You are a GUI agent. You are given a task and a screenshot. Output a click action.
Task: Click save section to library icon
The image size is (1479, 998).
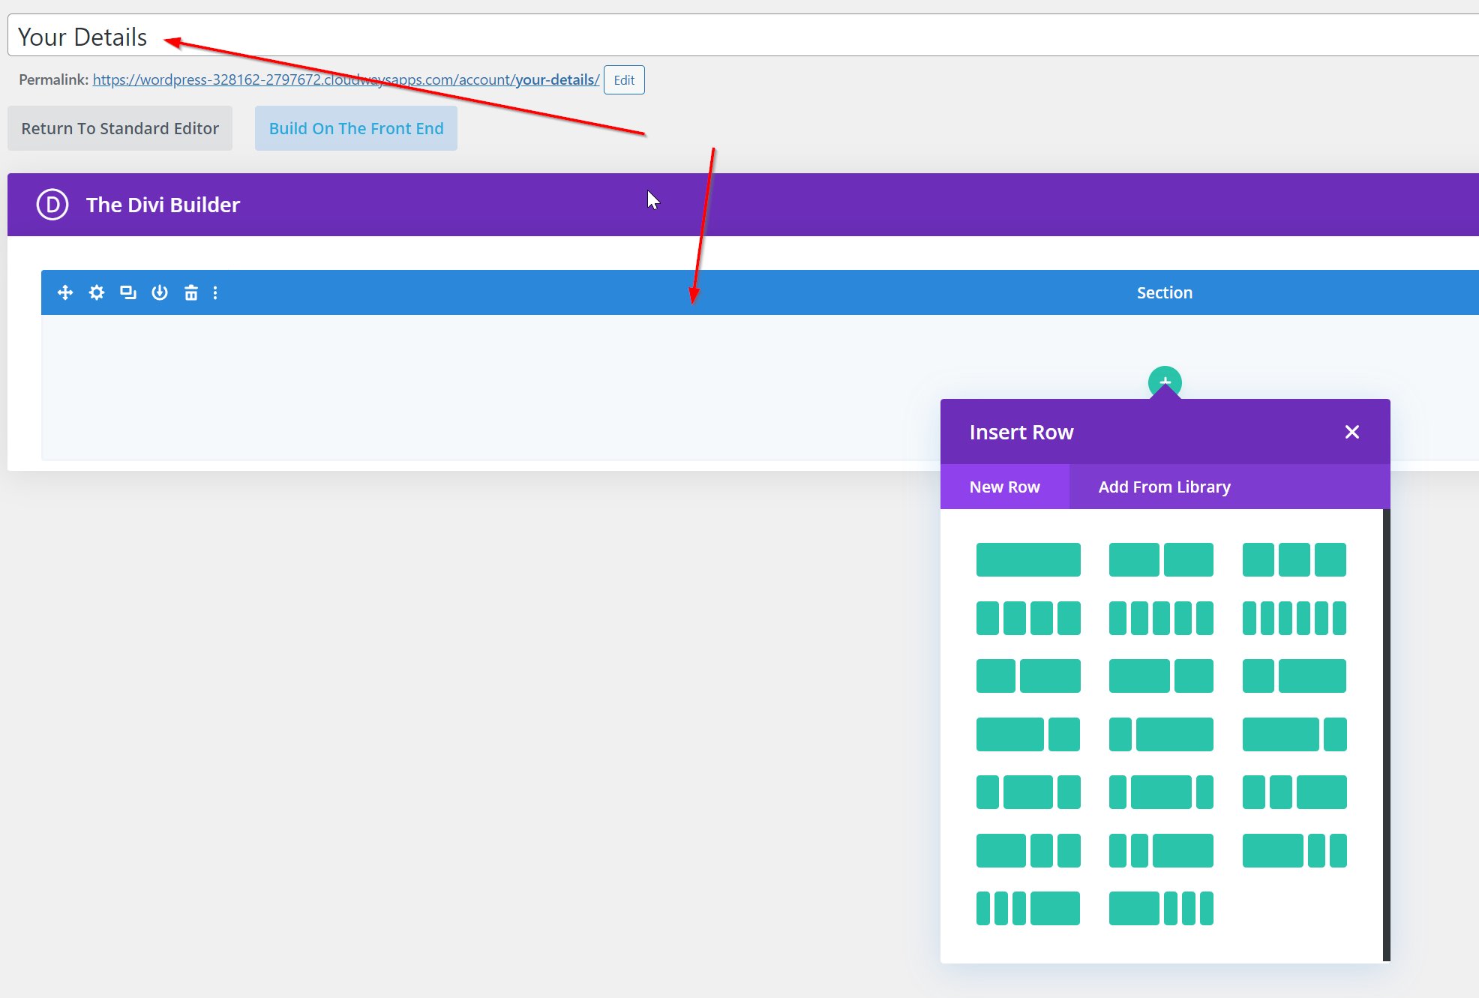160,292
